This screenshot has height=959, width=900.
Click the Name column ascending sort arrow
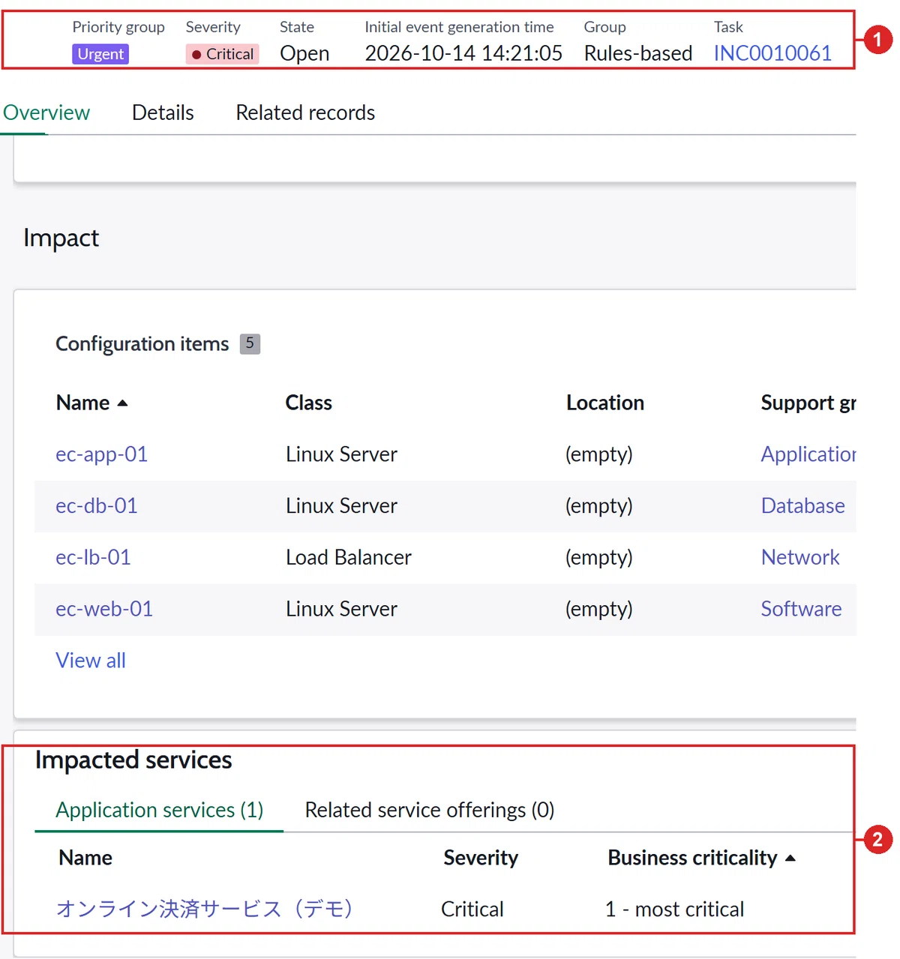click(123, 403)
